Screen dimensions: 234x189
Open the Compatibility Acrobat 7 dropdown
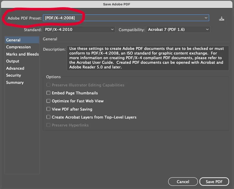pyautogui.click(x=178, y=30)
